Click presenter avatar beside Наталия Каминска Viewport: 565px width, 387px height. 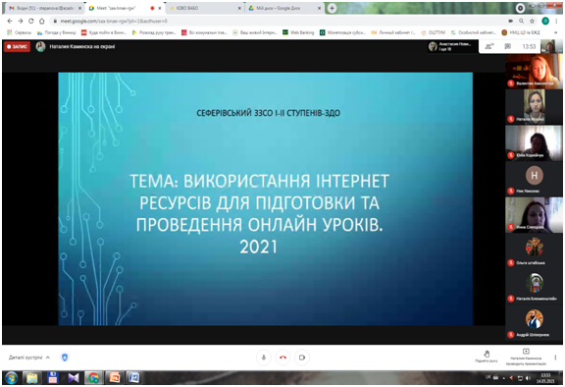(41, 46)
